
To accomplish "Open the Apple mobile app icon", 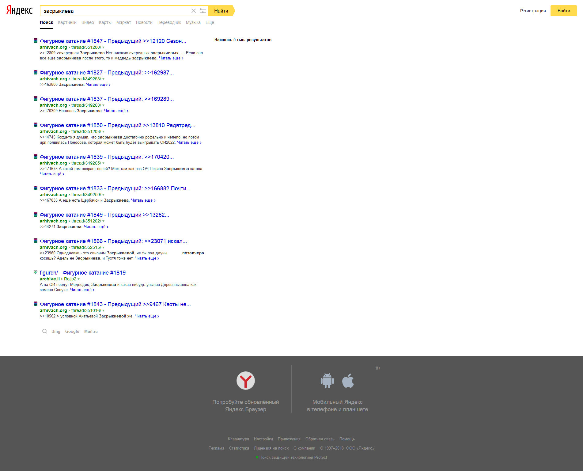I will tap(348, 381).
